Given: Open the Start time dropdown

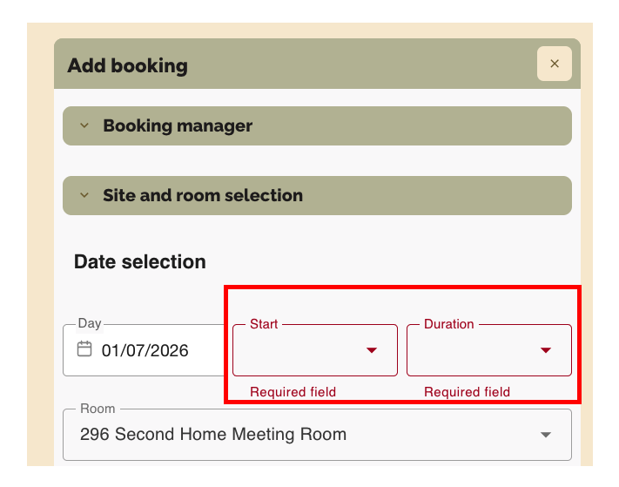Looking at the screenshot, I should tap(305, 350).
